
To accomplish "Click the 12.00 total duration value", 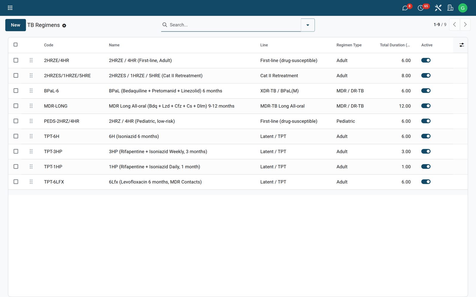I will pyautogui.click(x=405, y=106).
